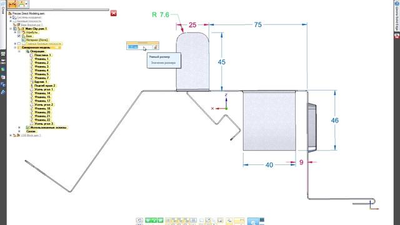Select Precise Direct Modeling.asm root item
The image size is (400, 225).
tap(28, 13)
